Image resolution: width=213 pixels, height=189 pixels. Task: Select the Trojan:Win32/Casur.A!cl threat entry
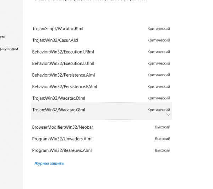point(55,40)
